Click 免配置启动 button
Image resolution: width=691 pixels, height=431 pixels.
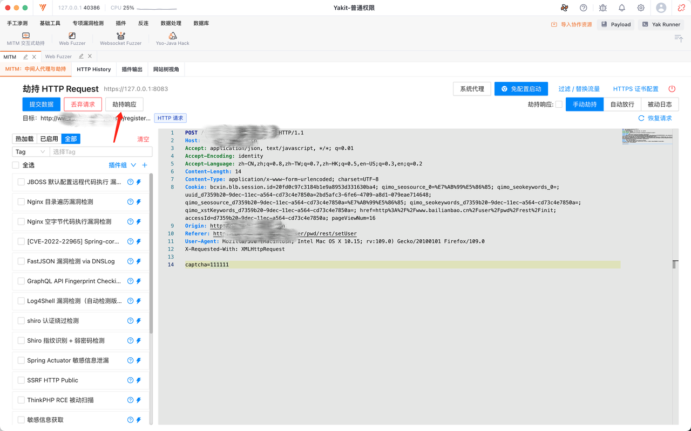coord(521,89)
